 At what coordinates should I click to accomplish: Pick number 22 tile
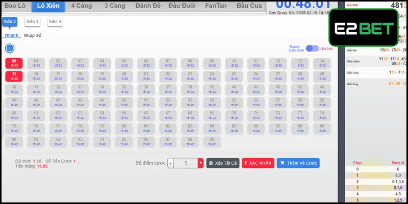(168, 76)
